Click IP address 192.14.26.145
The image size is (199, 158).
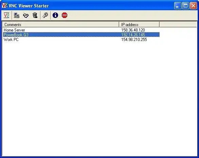pos(133,35)
